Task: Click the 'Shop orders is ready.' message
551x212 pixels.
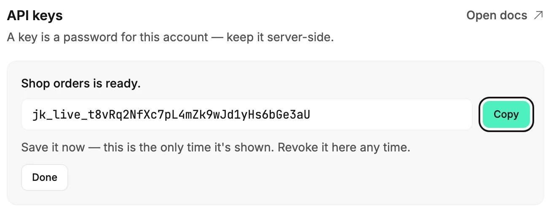Action: 81,83
